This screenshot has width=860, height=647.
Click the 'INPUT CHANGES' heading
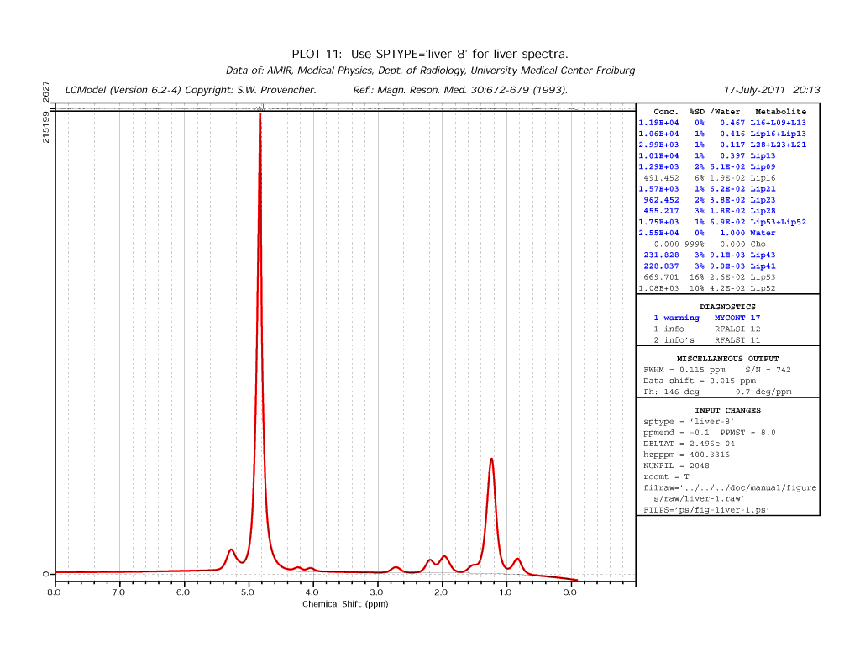click(727, 411)
